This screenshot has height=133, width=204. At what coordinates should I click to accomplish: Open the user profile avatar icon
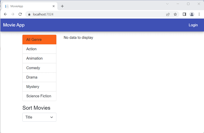tap(192, 14)
